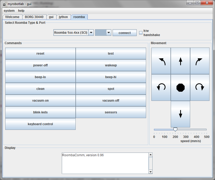This screenshot has width=215, height=180.
Task: Click the reset command button
Action: point(40,54)
